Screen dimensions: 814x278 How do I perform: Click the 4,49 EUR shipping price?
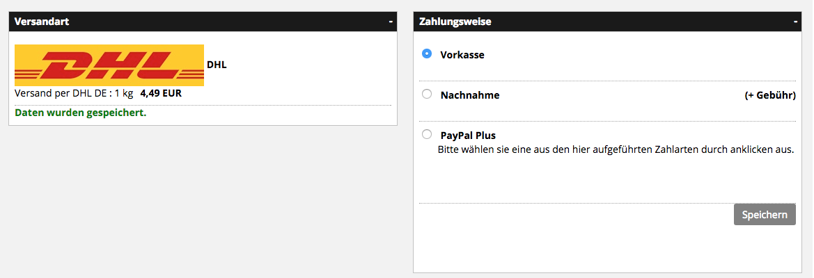click(161, 93)
